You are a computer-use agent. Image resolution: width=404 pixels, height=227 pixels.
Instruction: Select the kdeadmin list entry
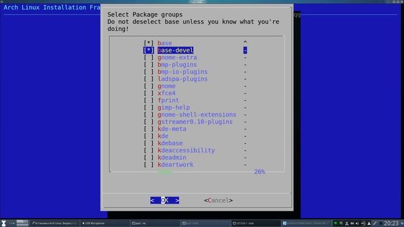pyautogui.click(x=172, y=158)
